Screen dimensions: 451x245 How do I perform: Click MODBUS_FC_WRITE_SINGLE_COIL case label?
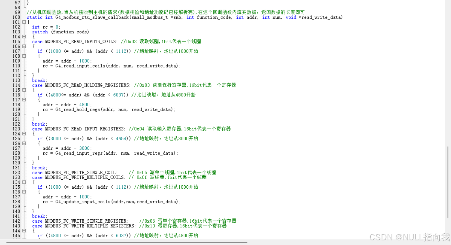pyautogui.click(x=80, y=172)
